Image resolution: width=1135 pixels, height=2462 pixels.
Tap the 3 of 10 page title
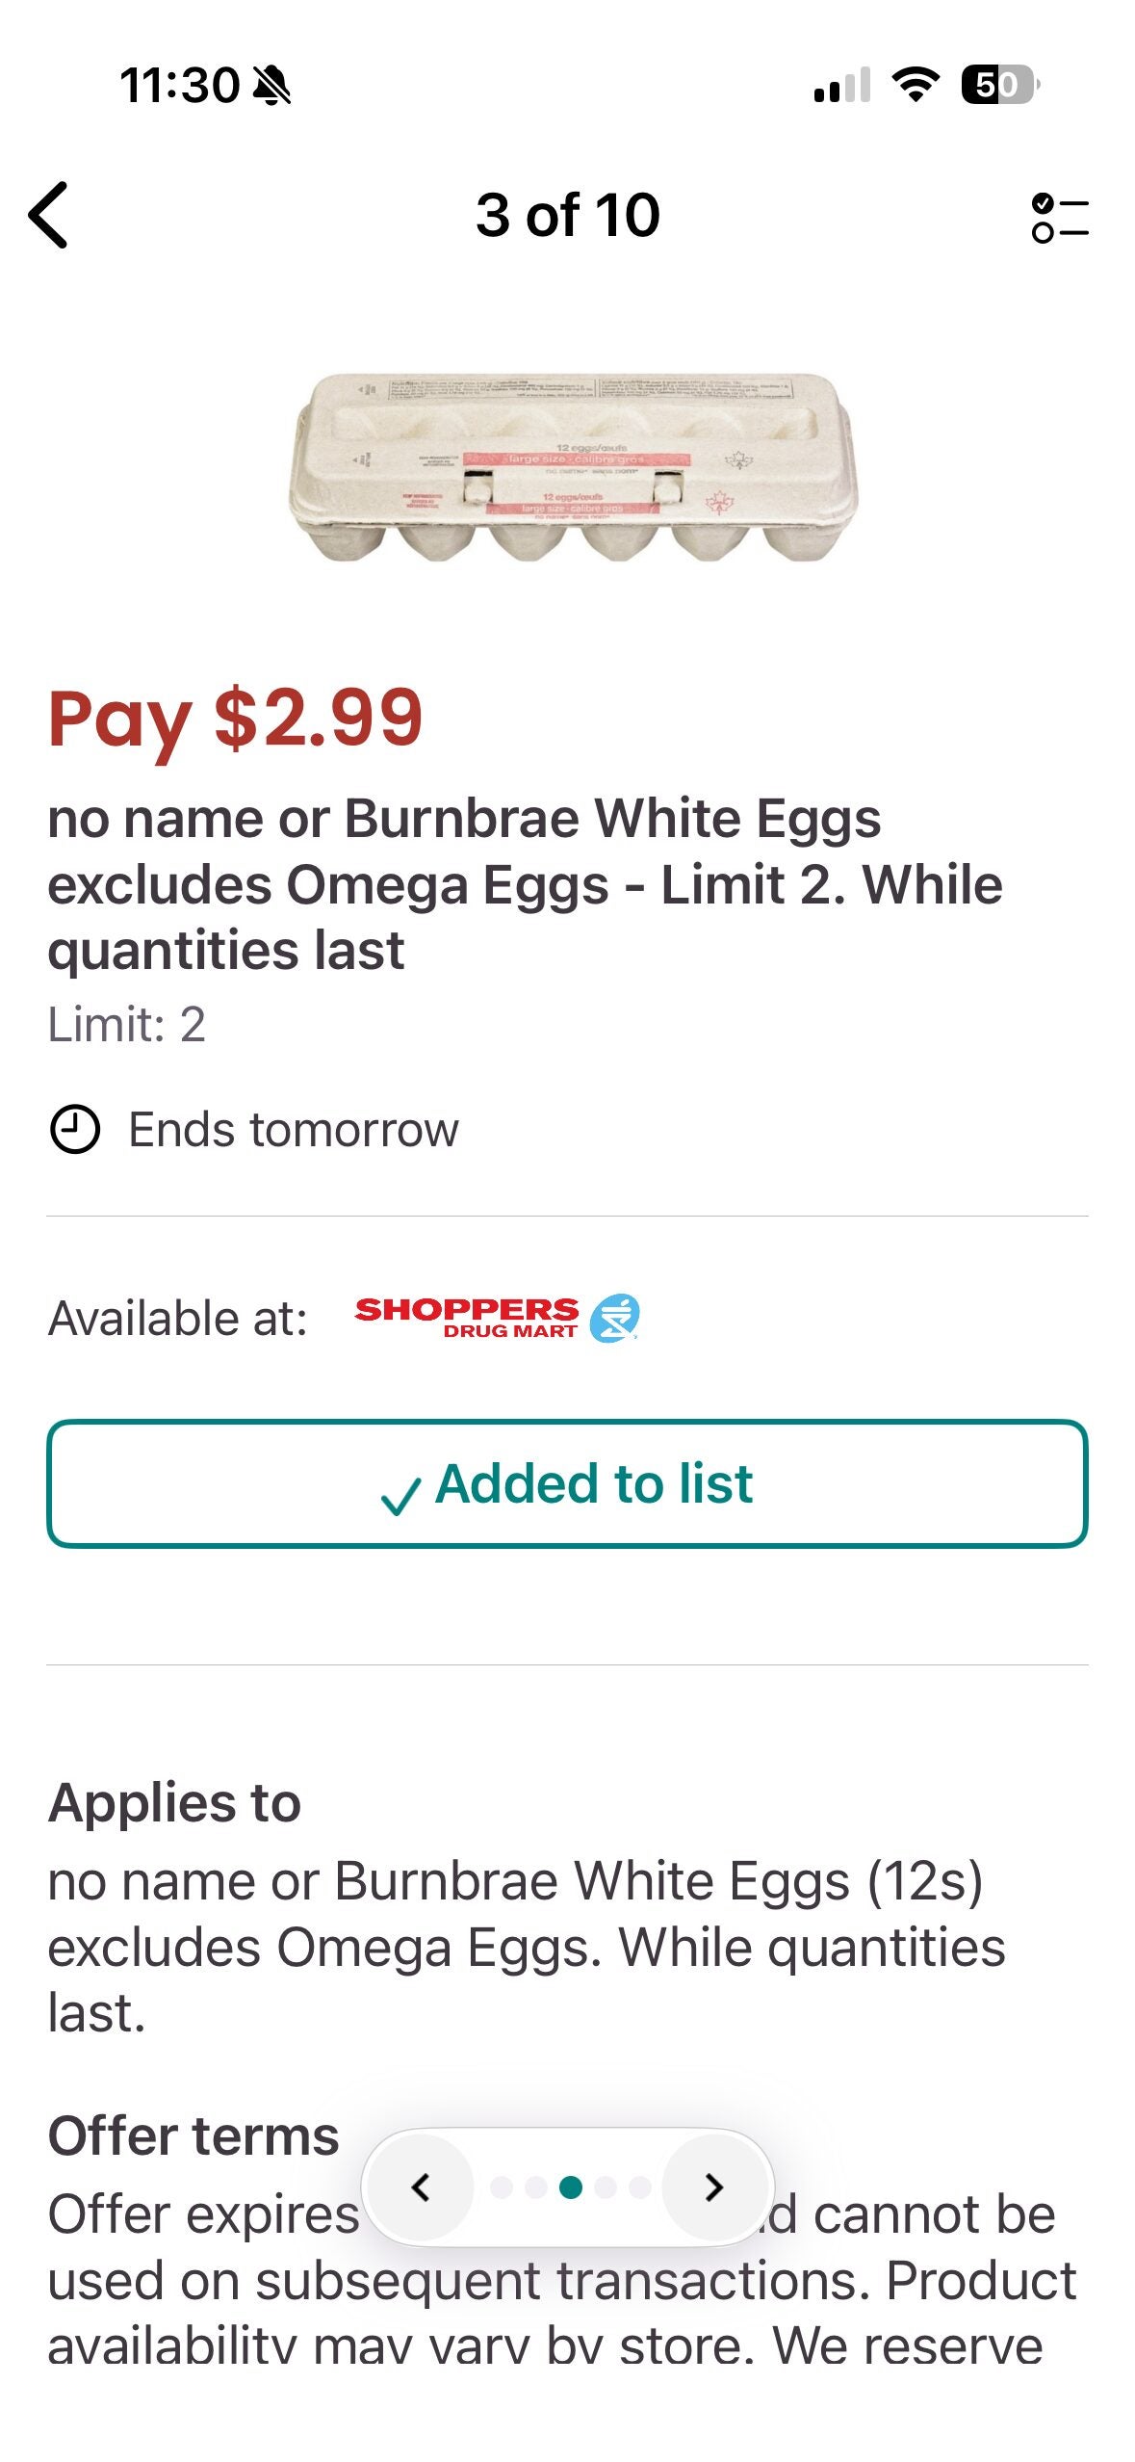point(567,215)
